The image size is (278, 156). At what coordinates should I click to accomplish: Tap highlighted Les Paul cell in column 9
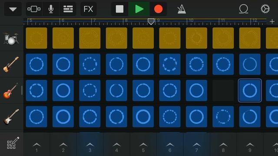tap(250, 91)
